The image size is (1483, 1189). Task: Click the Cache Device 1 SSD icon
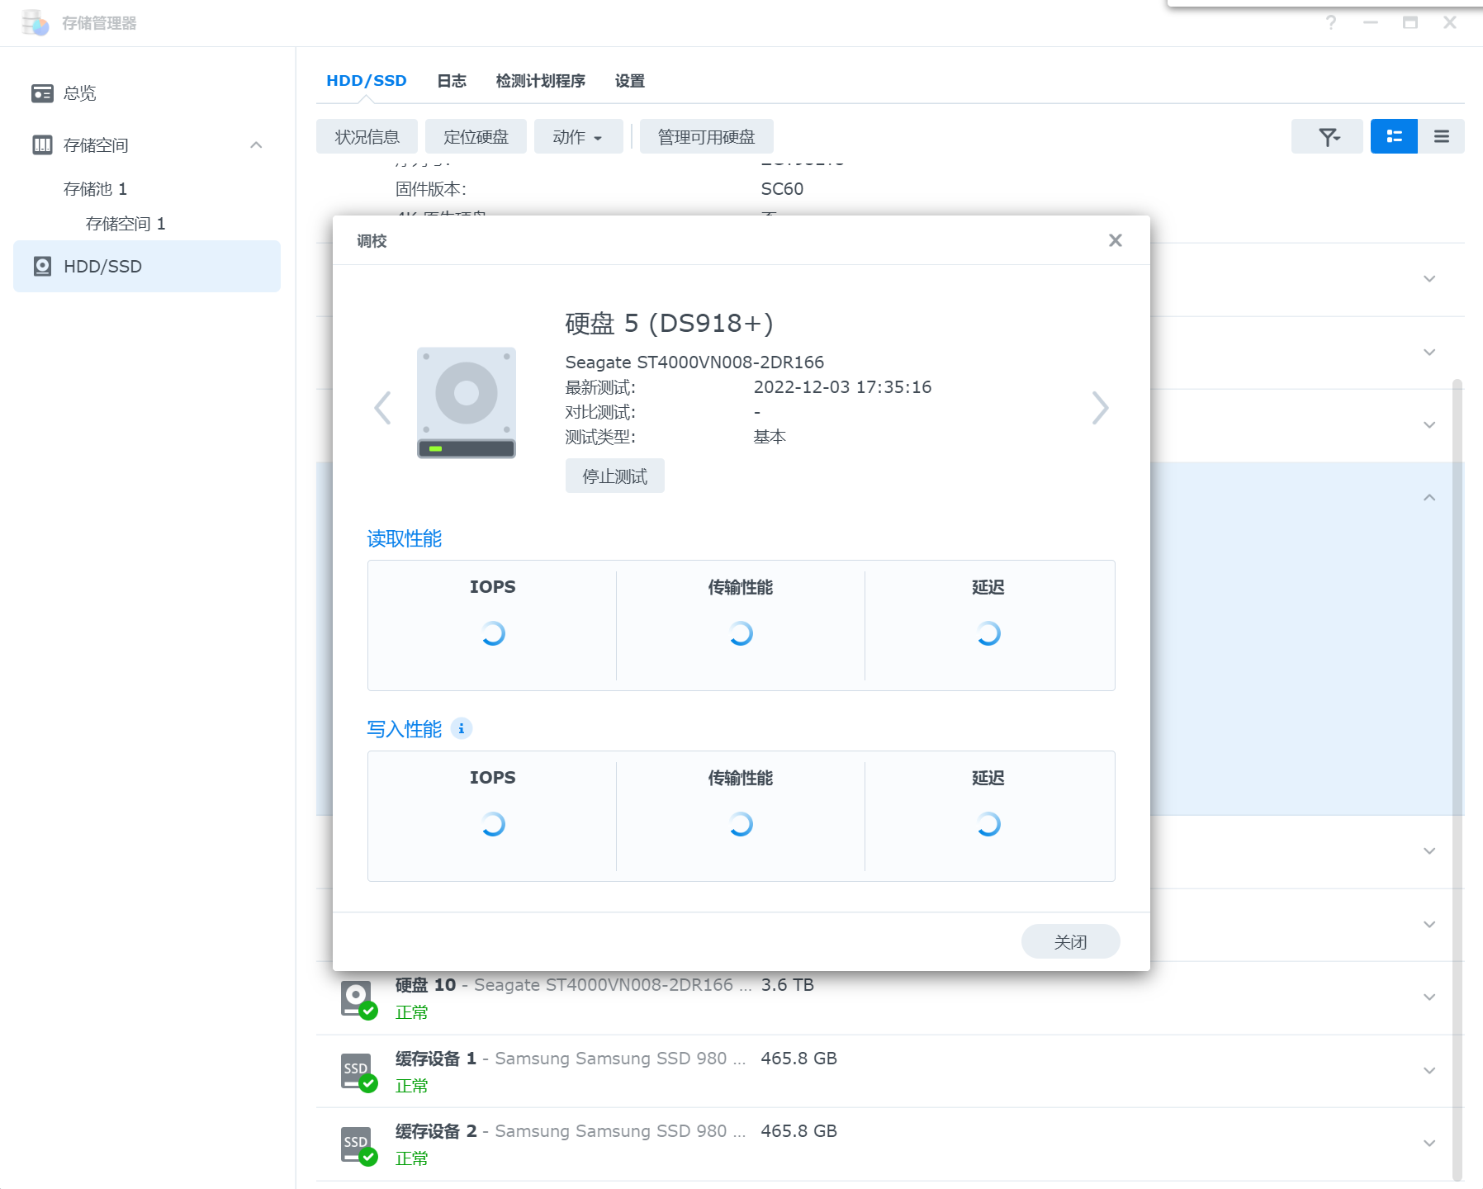(358, 1071)
